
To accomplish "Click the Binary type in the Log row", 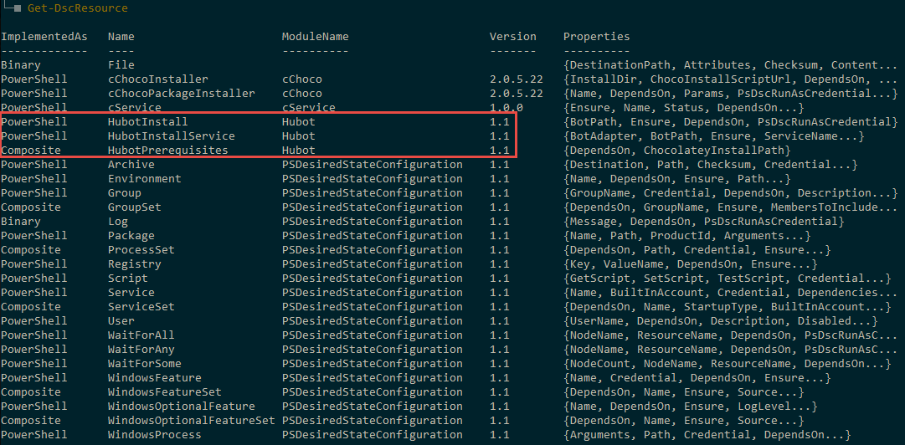I will [x=20, y=222].
